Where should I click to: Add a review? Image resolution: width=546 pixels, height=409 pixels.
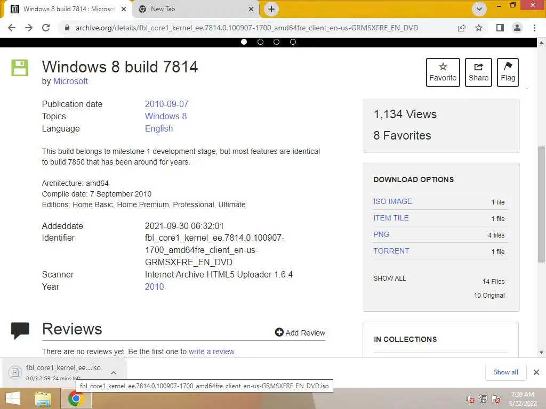coord(300,332)
